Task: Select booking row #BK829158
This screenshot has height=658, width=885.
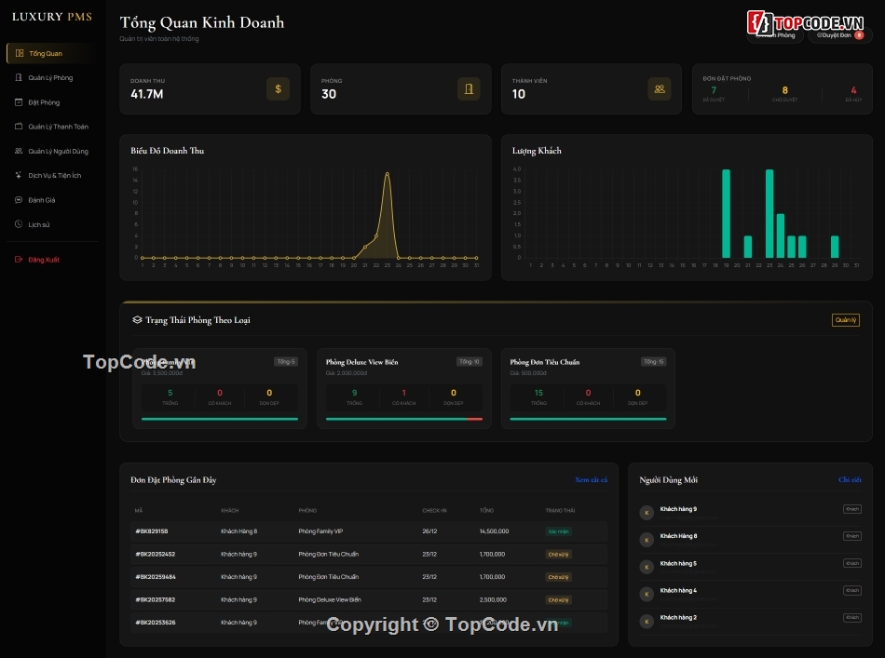Action: tap(370, 531)
